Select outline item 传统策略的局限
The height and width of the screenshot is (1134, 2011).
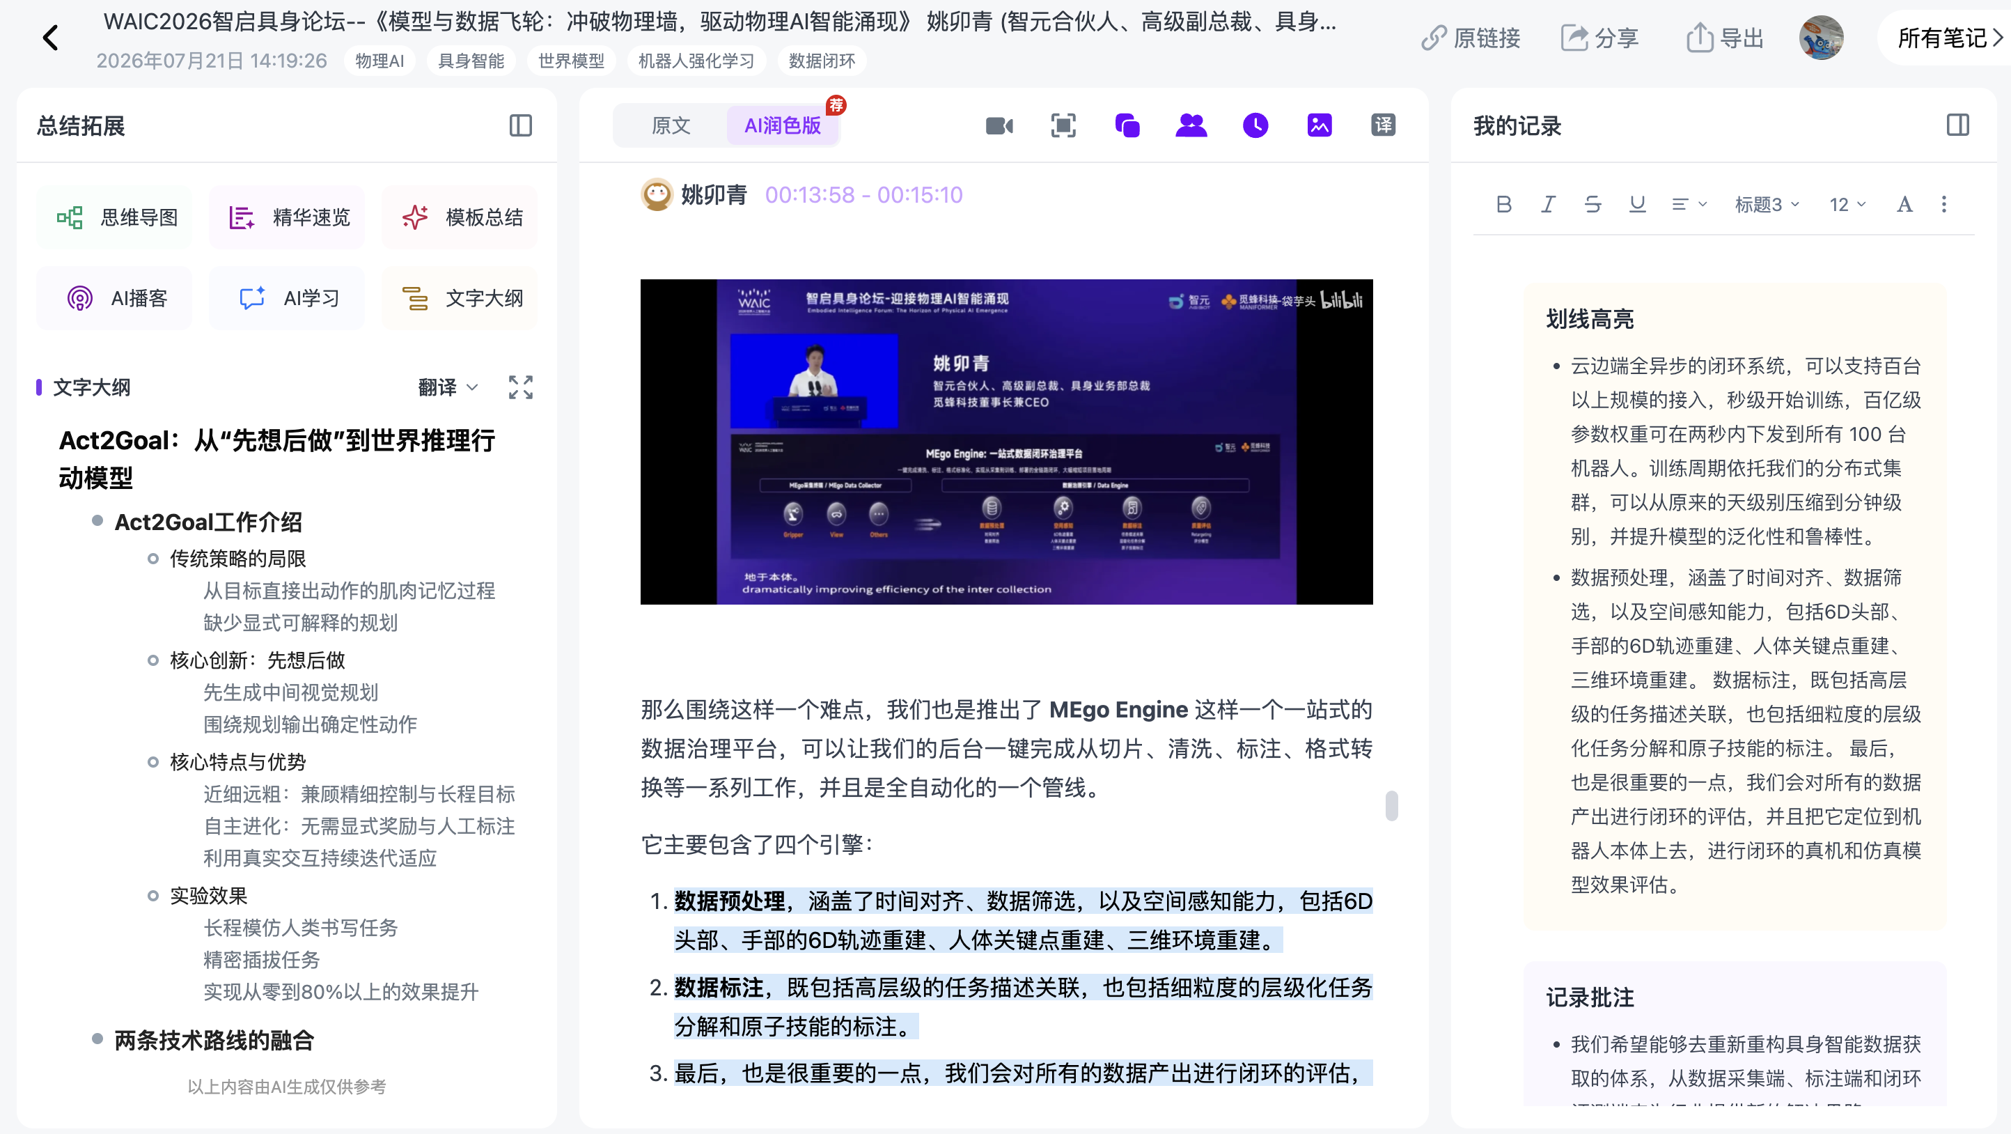point(237,559)
